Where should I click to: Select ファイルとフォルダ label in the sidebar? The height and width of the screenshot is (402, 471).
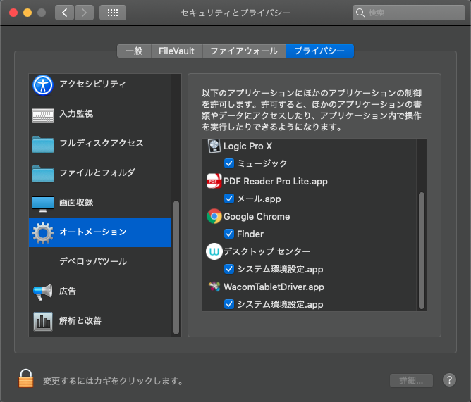coord(97,172)
